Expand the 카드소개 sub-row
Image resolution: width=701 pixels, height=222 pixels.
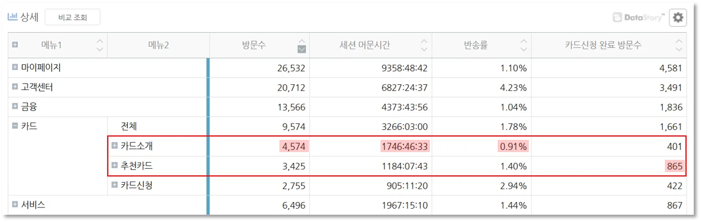click(x=114, y=145)
